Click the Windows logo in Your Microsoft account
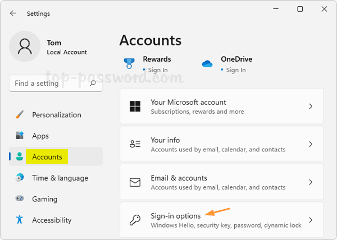Image resolution: width=337 pixels, height=240 pixels. [135, 107]
